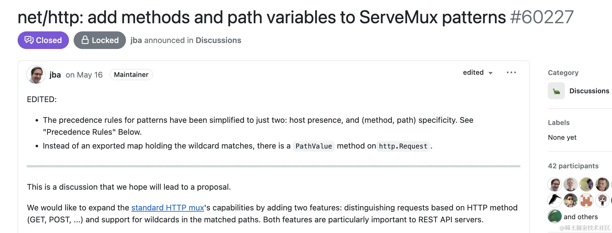This screenshot has width=612, height=233.
Task: Click the '42 participants' heading
Action: tap(573, 166)
